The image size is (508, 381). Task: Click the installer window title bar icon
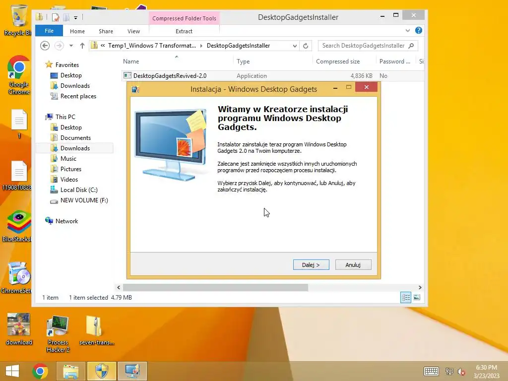click(x=135, y=89)
